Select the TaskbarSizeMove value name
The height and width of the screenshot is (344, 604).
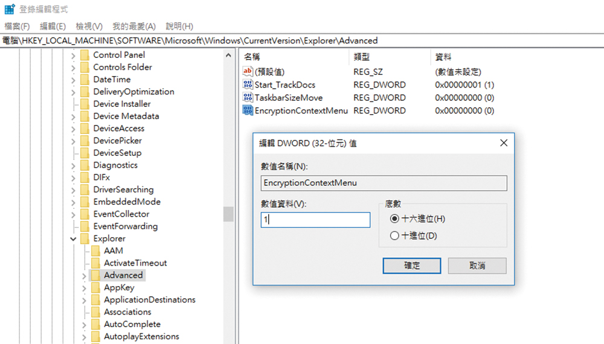pos(289,98)
